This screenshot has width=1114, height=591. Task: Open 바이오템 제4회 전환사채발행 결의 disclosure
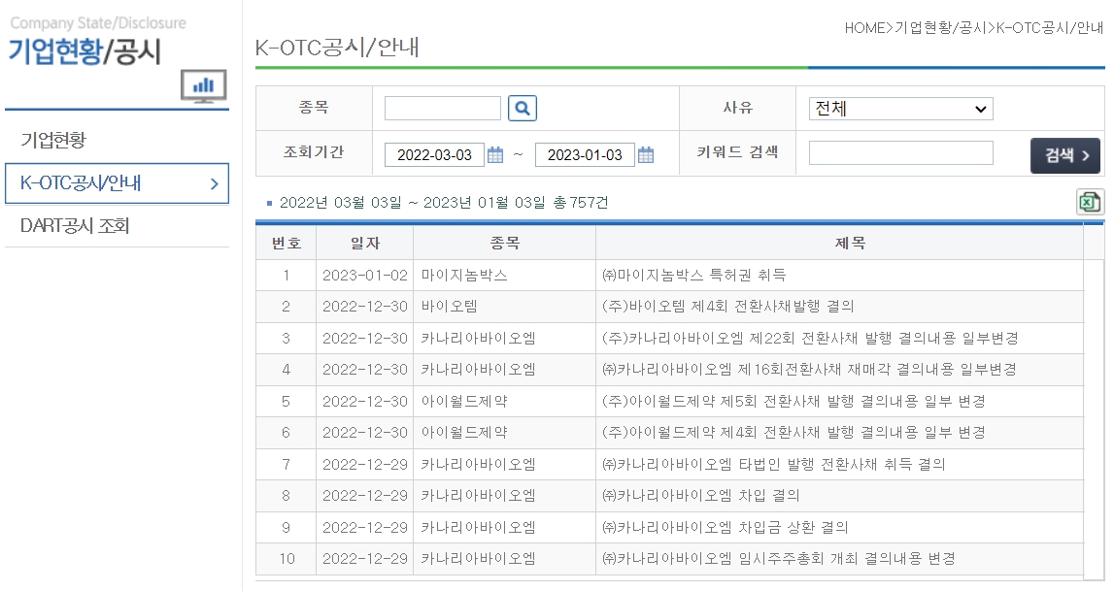(727, 307)
